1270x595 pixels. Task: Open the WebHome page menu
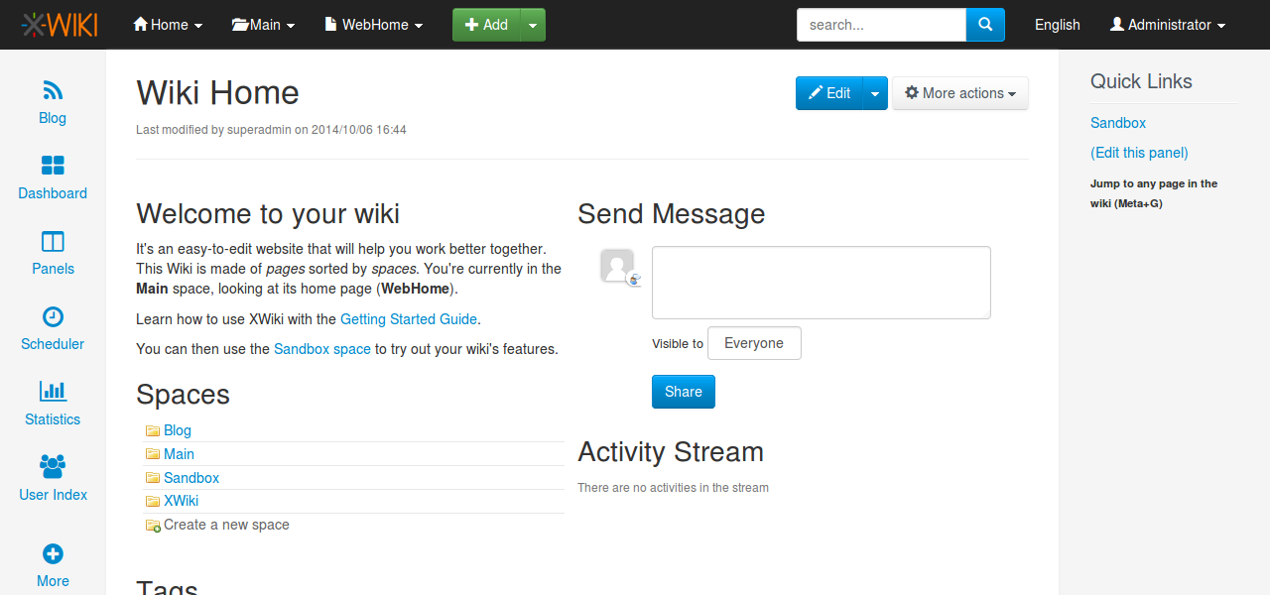[x=374, y=25]
